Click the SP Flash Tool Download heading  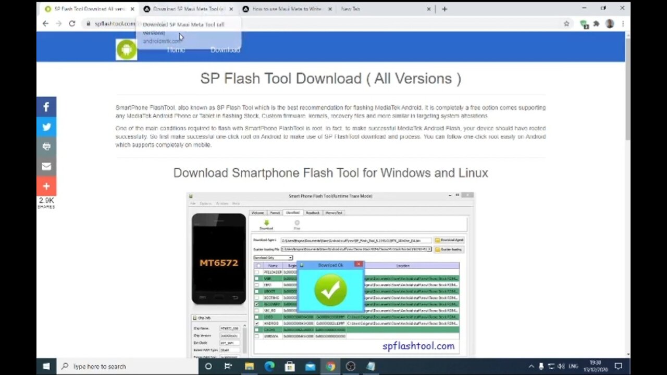pos(330,79)
